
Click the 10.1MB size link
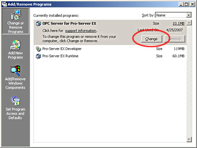179,23
